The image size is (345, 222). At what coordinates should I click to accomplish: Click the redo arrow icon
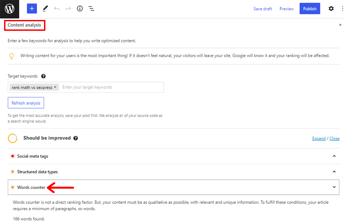(x=68, y=9)
